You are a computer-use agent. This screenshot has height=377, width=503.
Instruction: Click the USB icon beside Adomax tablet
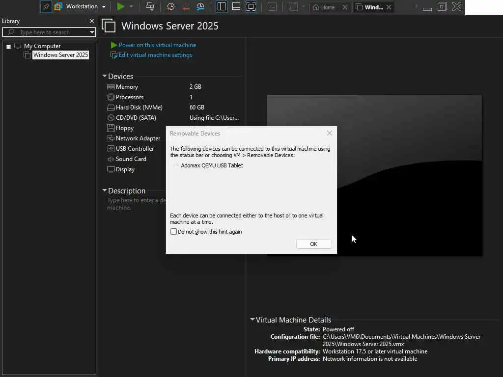pos(176,165)
